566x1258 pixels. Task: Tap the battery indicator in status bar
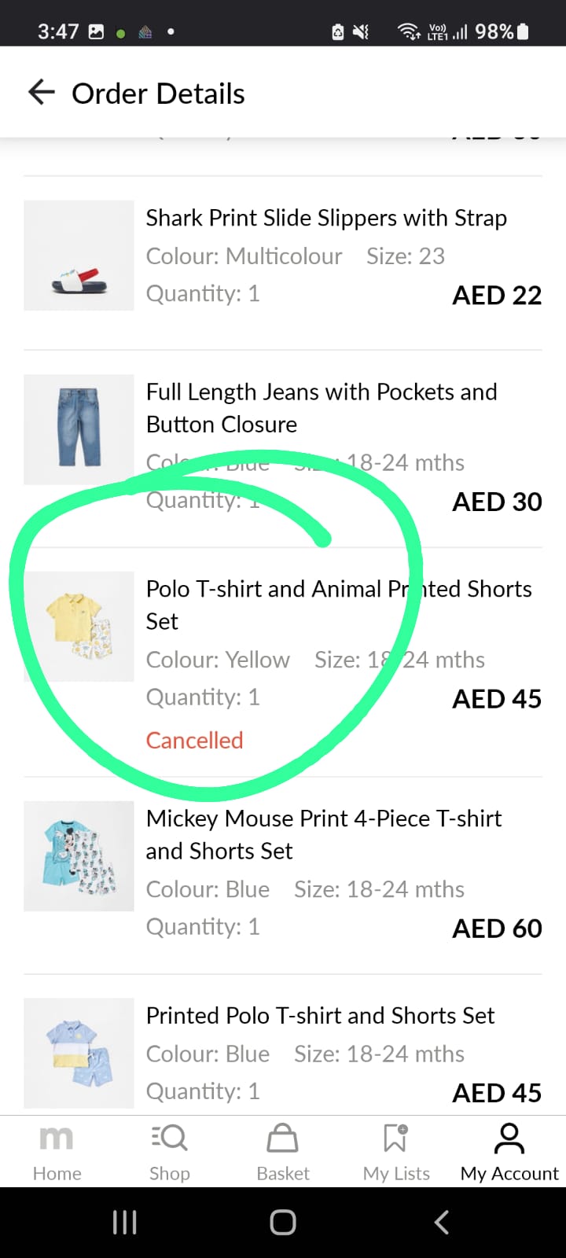click(x=524, y=31)
